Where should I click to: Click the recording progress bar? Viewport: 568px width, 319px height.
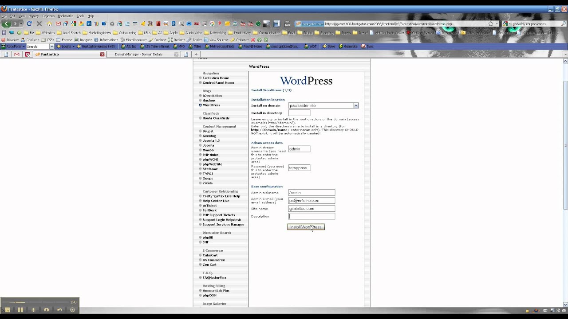35,302
